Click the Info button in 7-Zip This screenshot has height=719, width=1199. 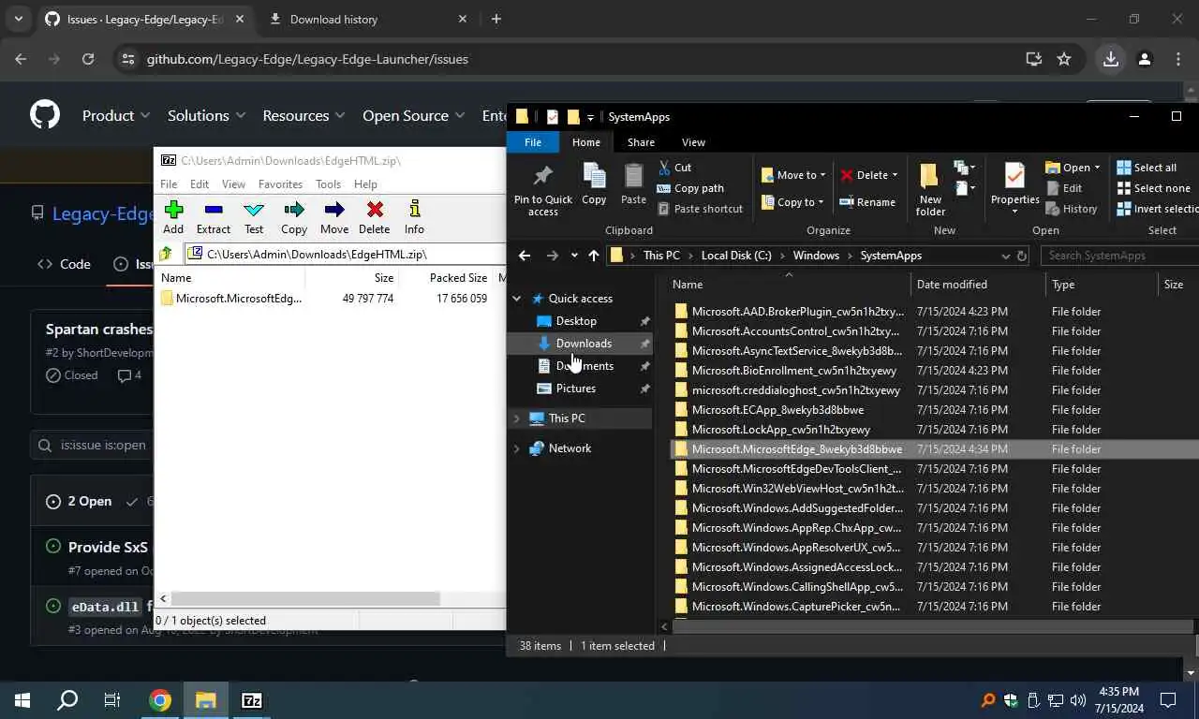(x=414, y=217)
